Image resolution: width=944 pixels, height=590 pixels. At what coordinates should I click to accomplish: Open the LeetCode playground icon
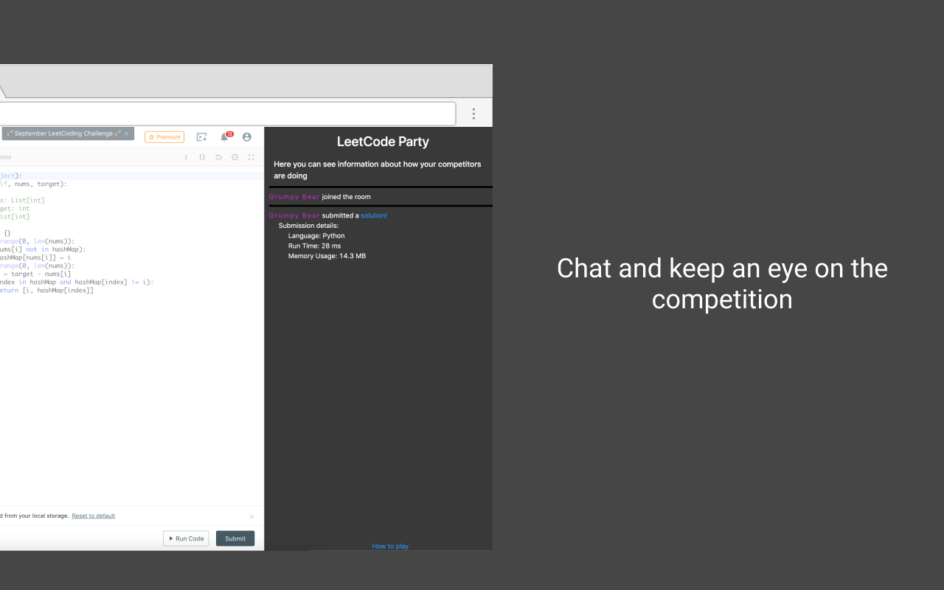point(201,137)
